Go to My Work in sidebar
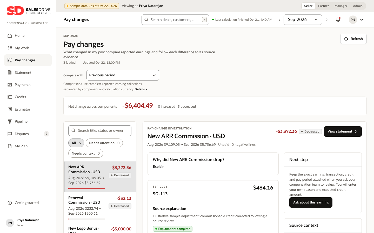 click(28, 48)
